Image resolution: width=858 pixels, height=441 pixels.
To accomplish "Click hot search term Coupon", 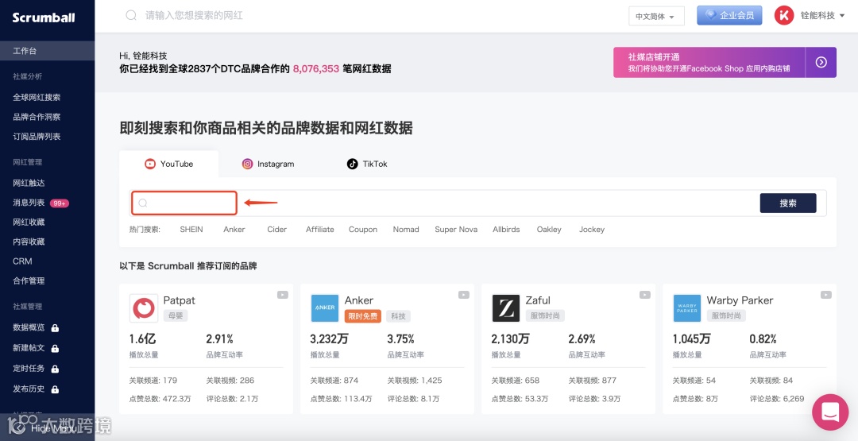I will pos(363,230).
